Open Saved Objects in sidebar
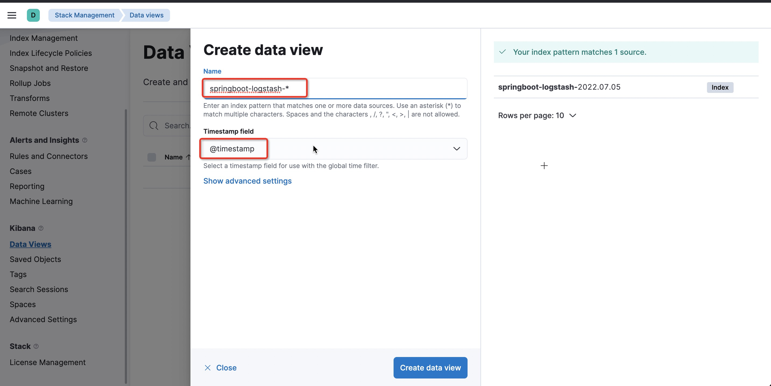The width and height of the screenshot is (771, 386). click(35, 260)
